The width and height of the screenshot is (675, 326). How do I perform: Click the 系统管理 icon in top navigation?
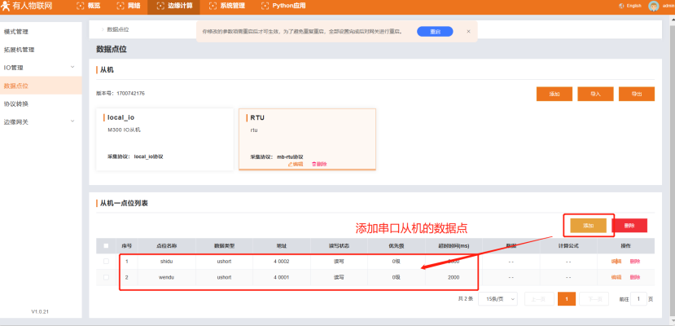[x=213, y=6]
